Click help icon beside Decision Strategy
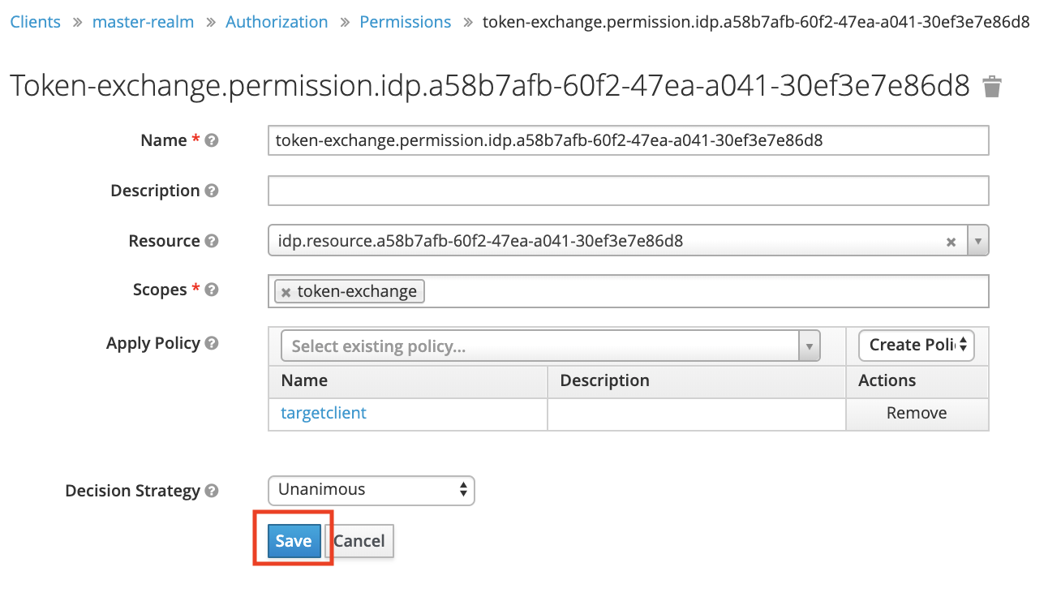Viewport: 1061px width, 597px height. [x=212, y=491]
